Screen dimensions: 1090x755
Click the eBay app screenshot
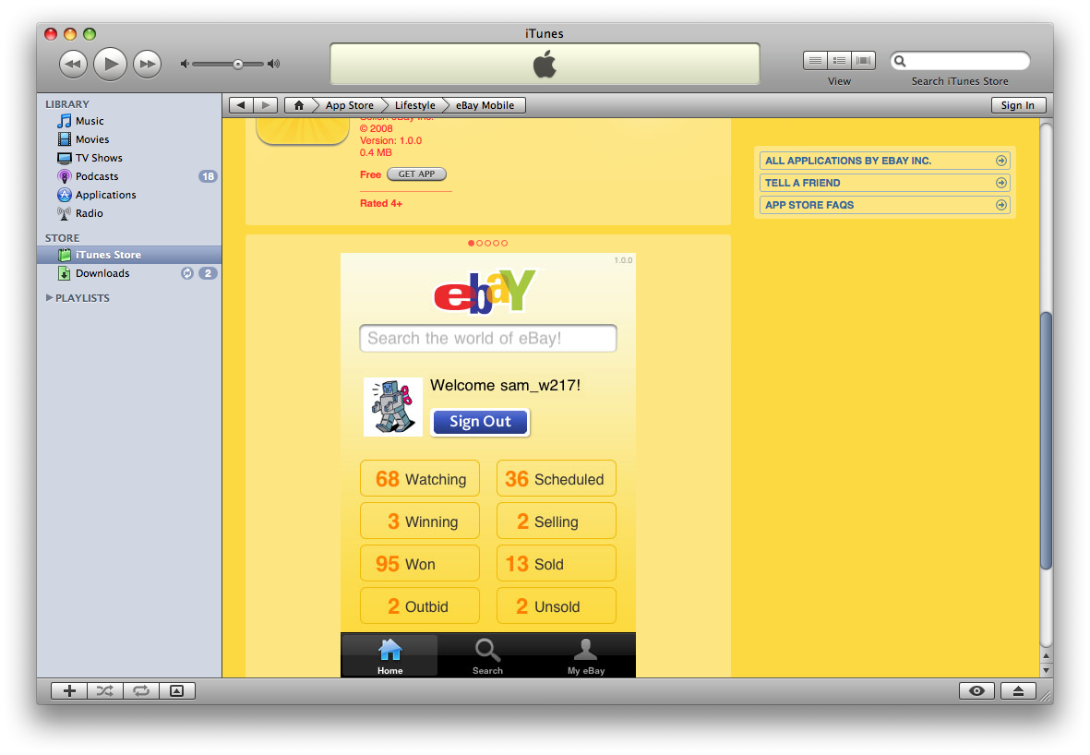click(488, 465)
